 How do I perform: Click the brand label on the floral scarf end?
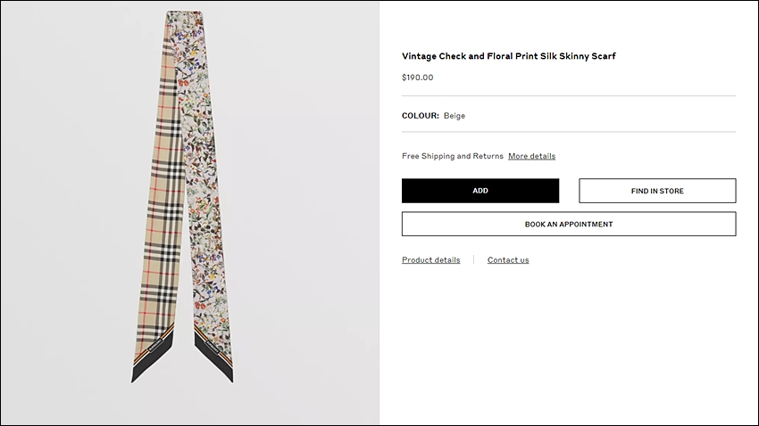click(x=213, y=348)
